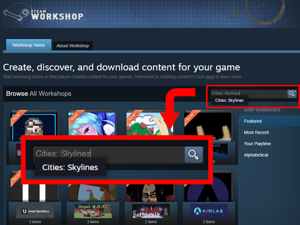This screenshot has width=300, height=225.
Task: Open the Workshop Home tab
Action: pos(29,45)
